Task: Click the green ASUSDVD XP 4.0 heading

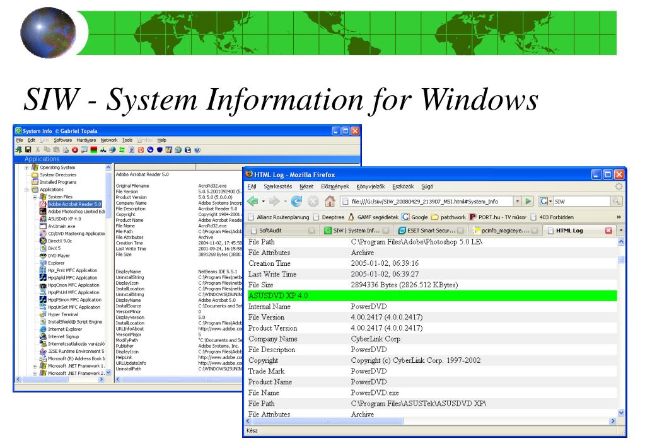Action: pyautogui.click(x=433, y=295)
